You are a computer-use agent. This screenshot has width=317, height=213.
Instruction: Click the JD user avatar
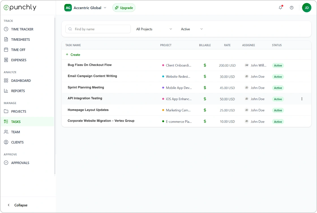[307, 8]
